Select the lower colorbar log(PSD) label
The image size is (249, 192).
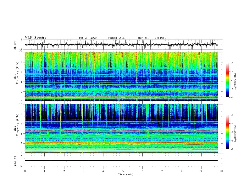235,134
